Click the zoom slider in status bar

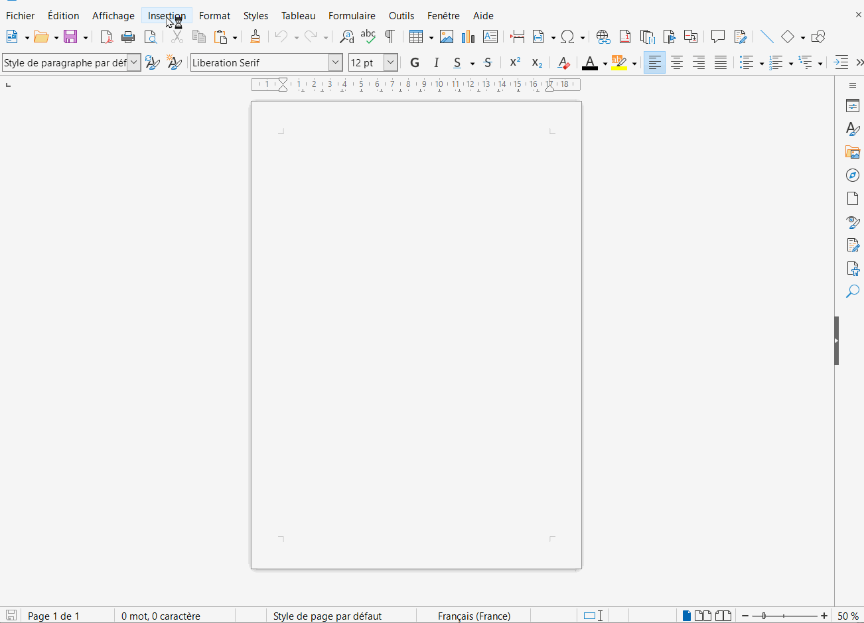point(784,616)
